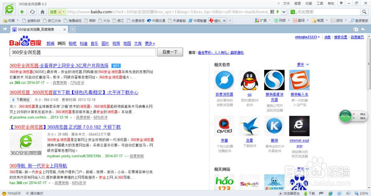This screenshot has width=371, height=196.
Task: Open the dropdown beside the dl.pconline.com.cn result date
Action: coord(71,118)
